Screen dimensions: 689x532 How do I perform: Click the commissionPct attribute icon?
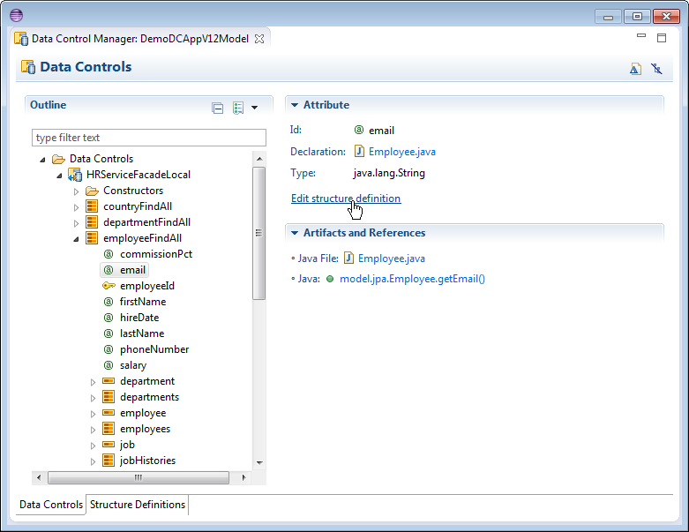(109, 254)
